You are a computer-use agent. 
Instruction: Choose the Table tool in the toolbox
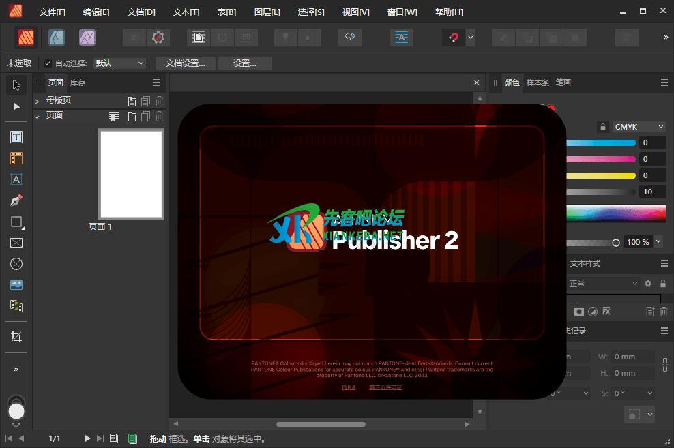(x=16, y=158)
